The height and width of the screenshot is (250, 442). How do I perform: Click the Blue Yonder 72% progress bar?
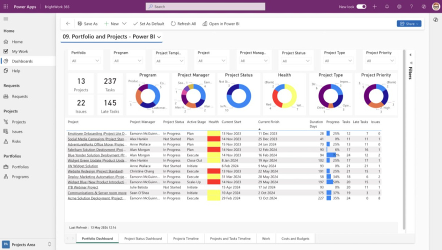coord(331,155)
